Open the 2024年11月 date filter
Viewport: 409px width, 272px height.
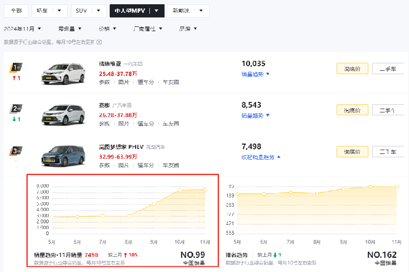(22, 29)
